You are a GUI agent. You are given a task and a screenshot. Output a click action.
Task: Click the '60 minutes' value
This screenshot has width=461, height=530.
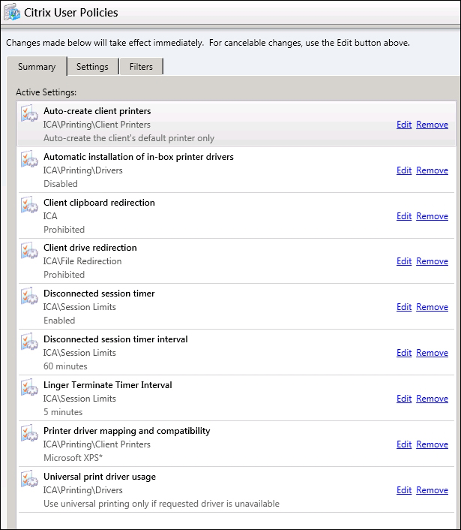coord(65,366)
